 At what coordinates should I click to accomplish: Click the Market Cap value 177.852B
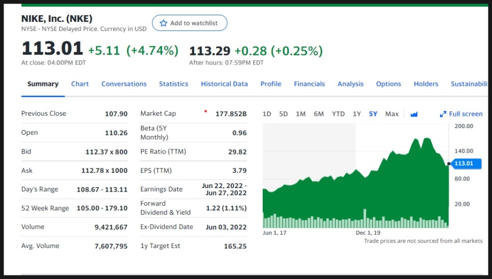231,114
